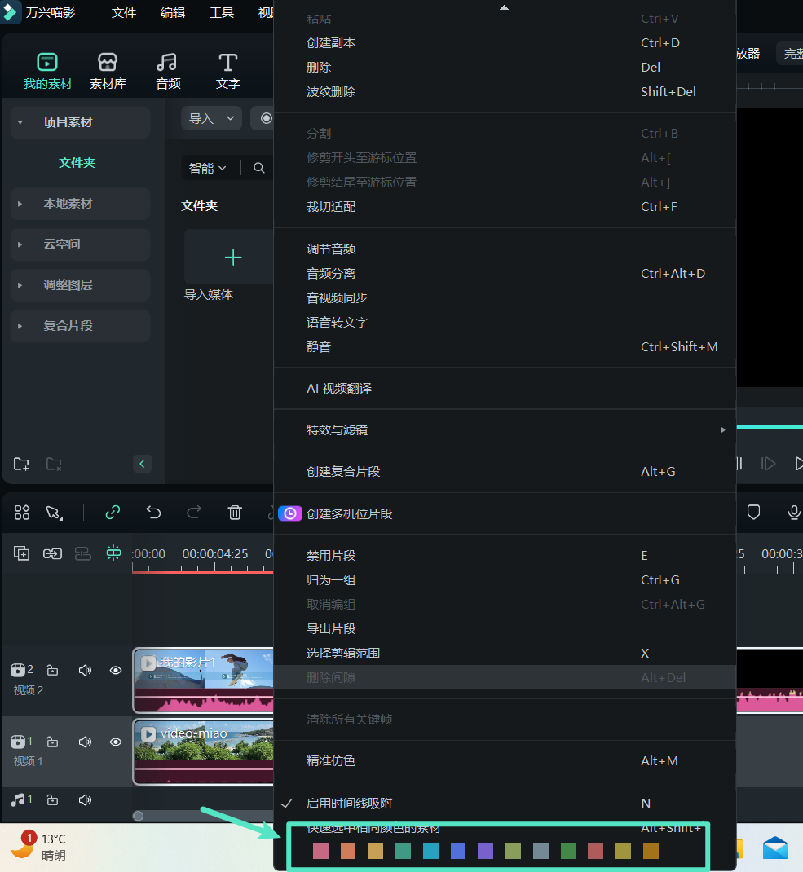Click the 文件夹 link in project media
Screen dimensions: 803x872
click(x=77, y=162)
